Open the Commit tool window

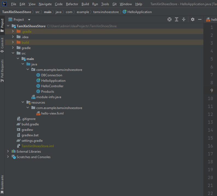point(2,45)
